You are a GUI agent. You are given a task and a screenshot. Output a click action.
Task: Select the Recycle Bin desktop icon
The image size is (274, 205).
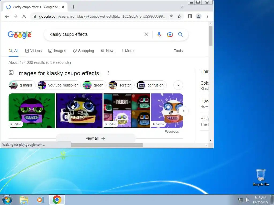pyautogui.click(x=261, y=177)
